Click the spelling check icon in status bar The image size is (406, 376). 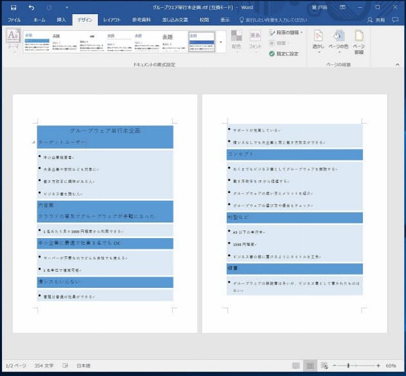pos(65,366)
